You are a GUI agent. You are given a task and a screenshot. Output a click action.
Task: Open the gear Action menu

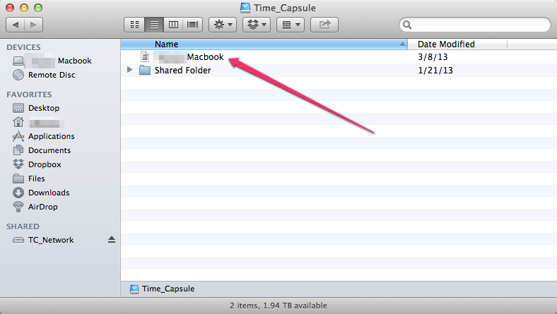pyautogui.click(x=223, y=25)
